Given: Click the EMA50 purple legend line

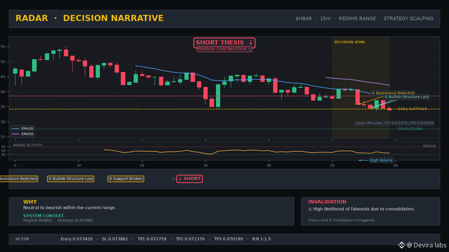Looking at the screenshot, I should click(x=16, y=134).
